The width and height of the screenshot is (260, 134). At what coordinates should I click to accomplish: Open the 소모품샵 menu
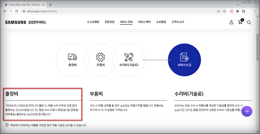[x=161, y=22]
